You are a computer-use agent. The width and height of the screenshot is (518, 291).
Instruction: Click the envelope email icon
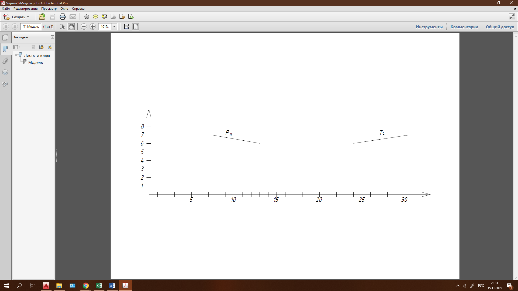point(73,17)
